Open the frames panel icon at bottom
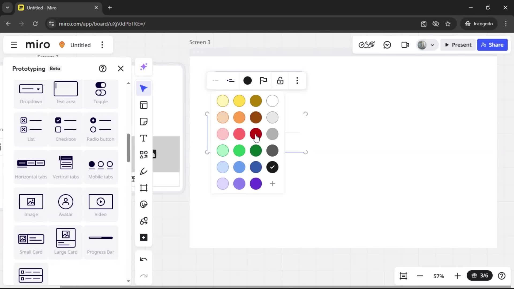Viewport: 514px width, 289px height. click(x=403, y=276)
